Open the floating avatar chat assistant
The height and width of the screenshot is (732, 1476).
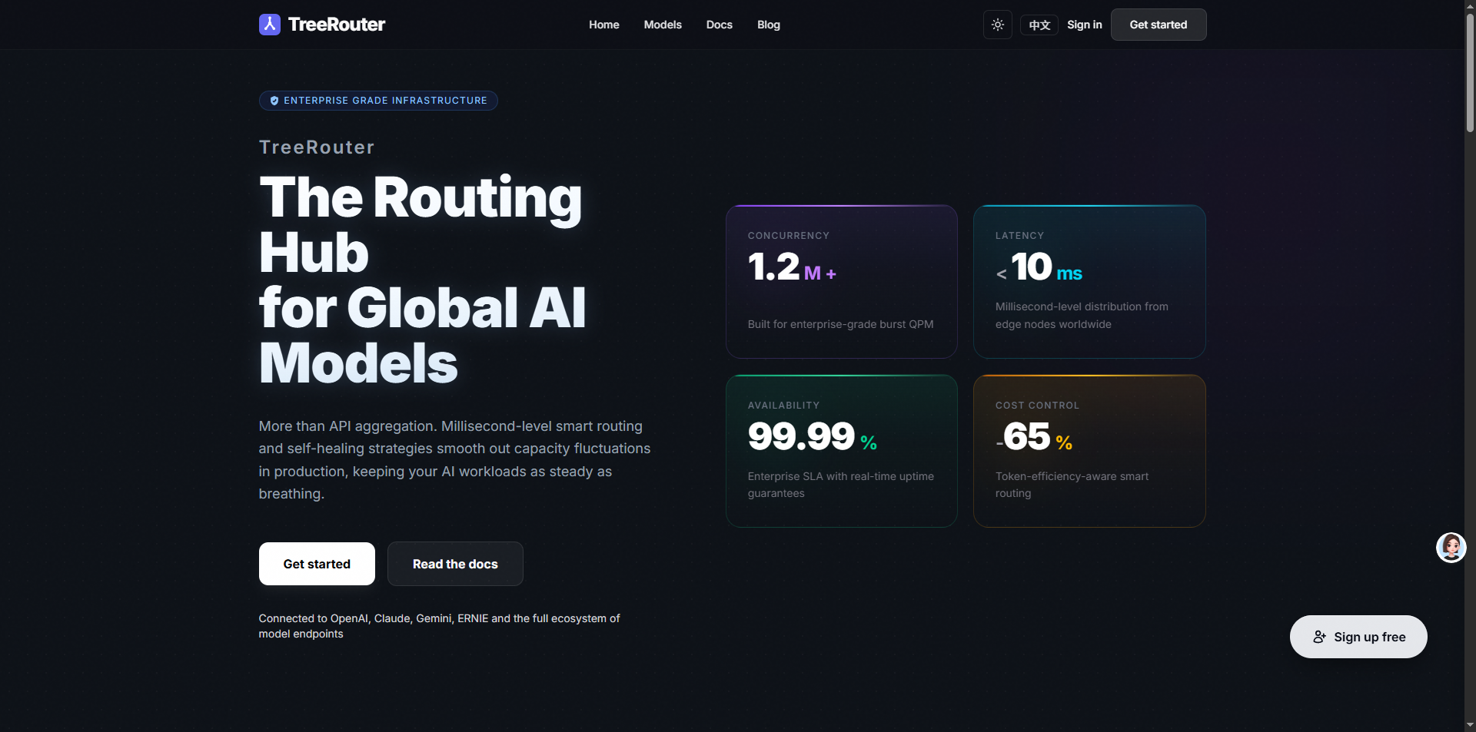[1451, 548]
